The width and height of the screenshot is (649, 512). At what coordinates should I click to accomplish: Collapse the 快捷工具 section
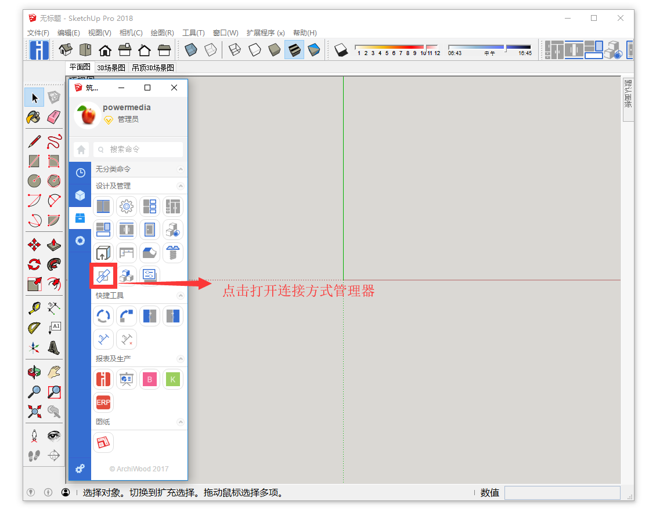[181, 296]
